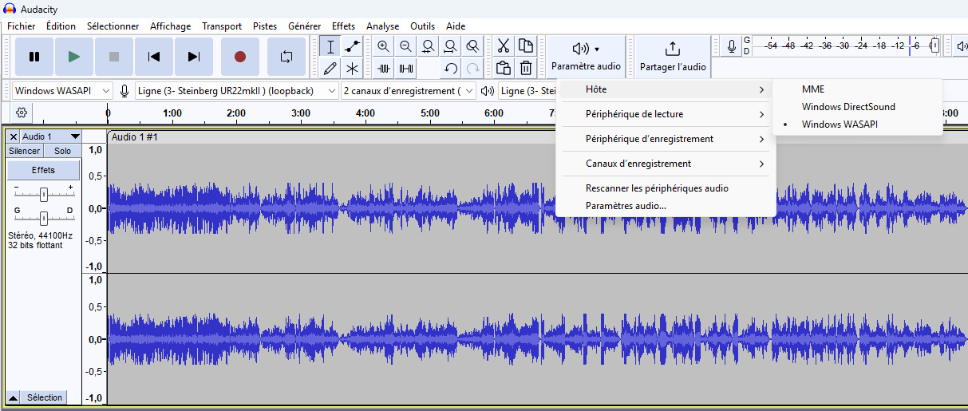The height and width of the screenshot is (411, 968).
Task: Click microphone icon beside the recording device combo
Action: tap(124, 91)
